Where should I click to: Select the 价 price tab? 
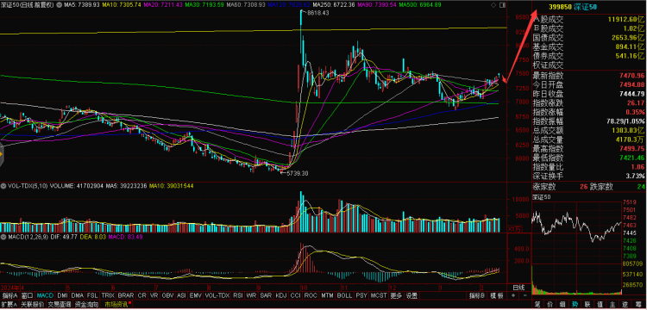click(550, 305)
